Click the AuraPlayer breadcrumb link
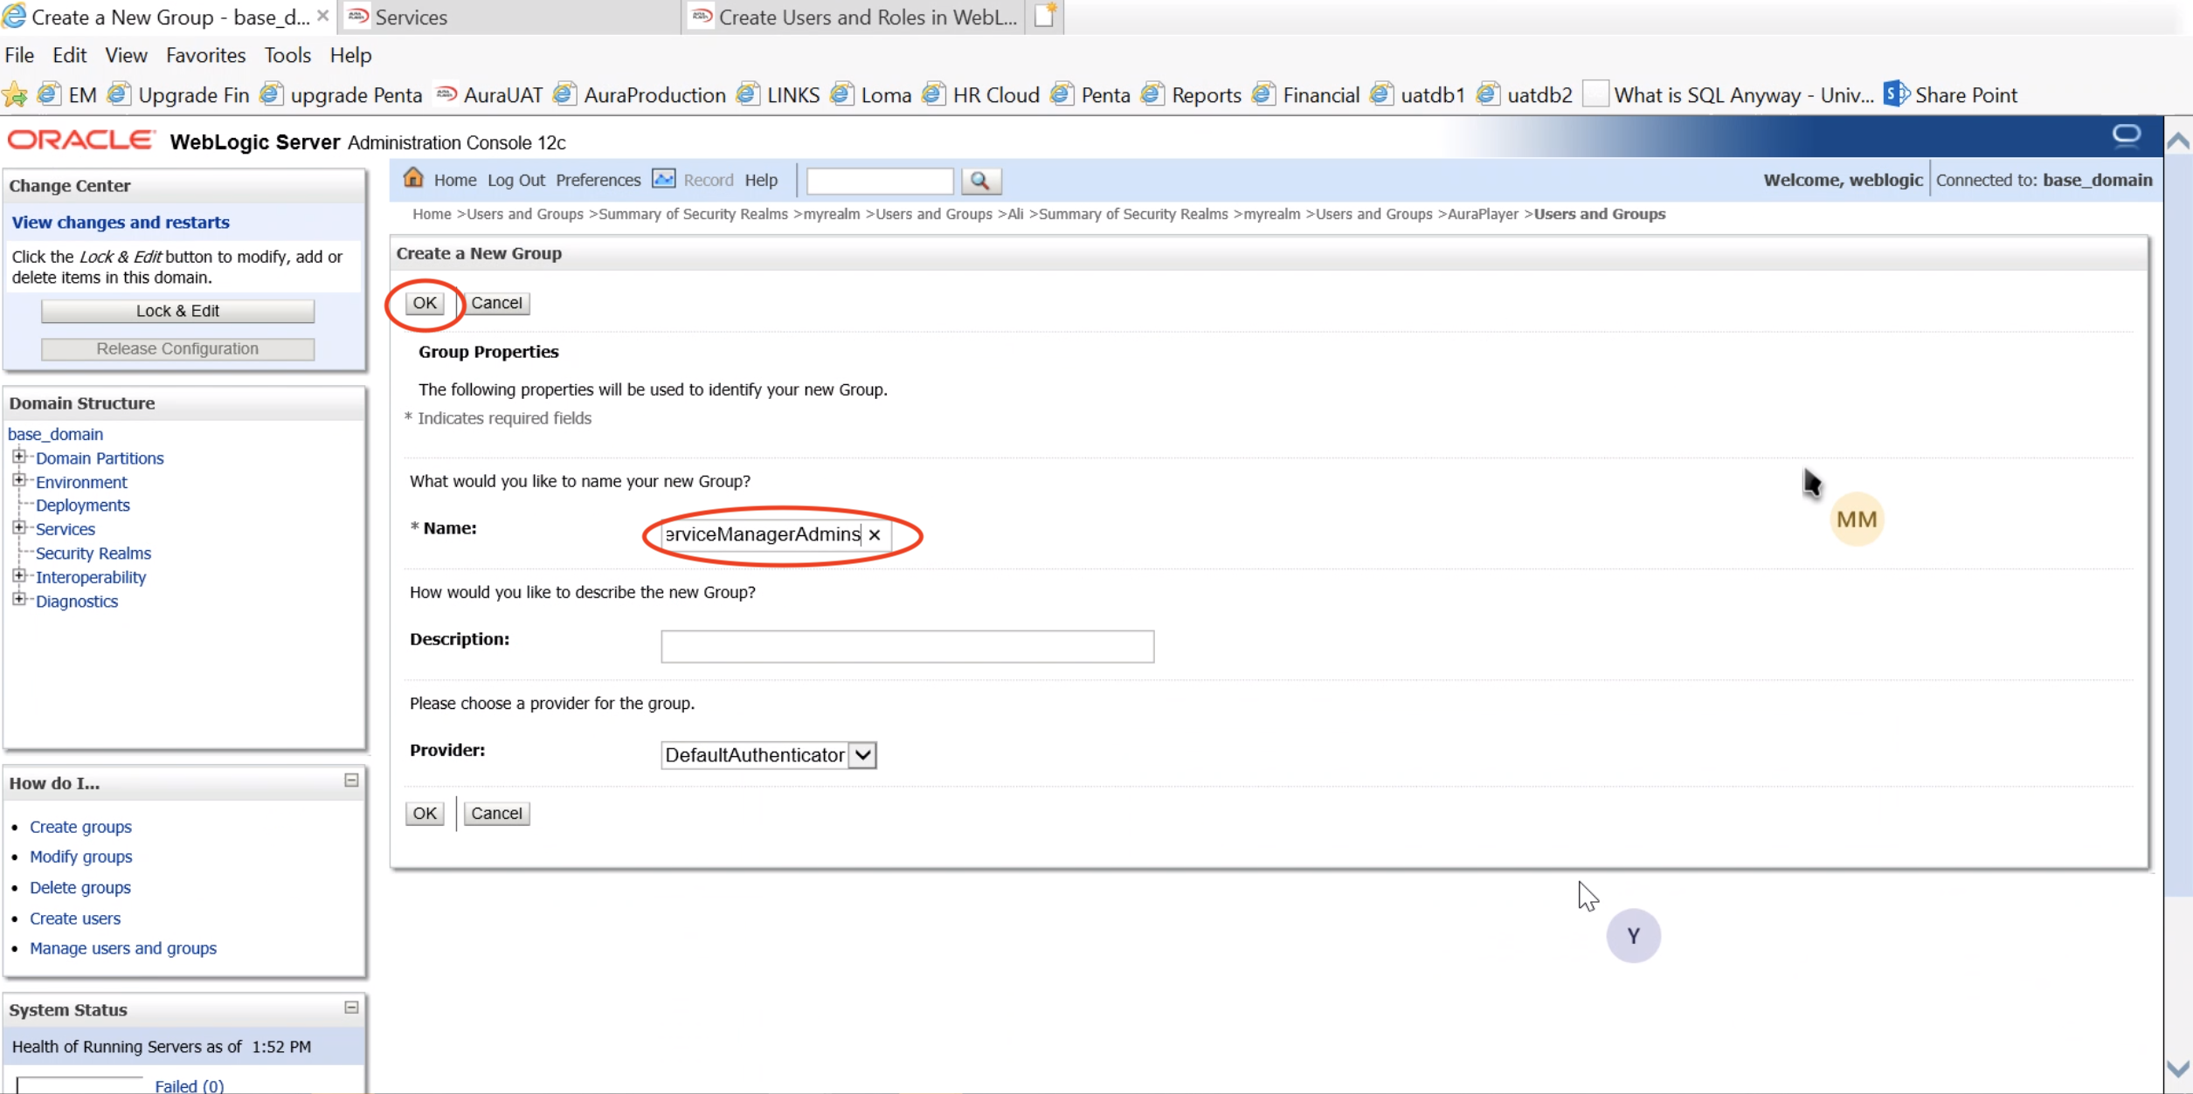This screenshot has height=1094, width=2193. pyautogui.click(x=1483, y=214)
